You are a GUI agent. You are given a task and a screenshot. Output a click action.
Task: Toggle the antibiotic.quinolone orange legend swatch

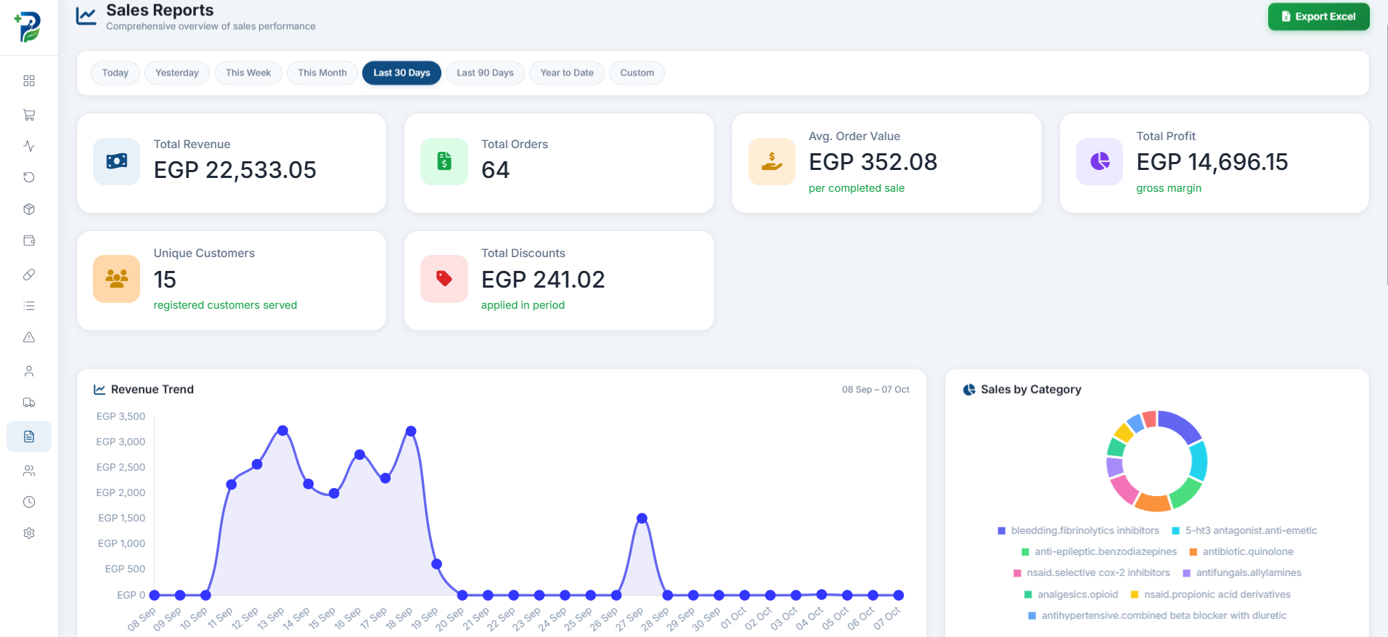[x=1193, y=552]
